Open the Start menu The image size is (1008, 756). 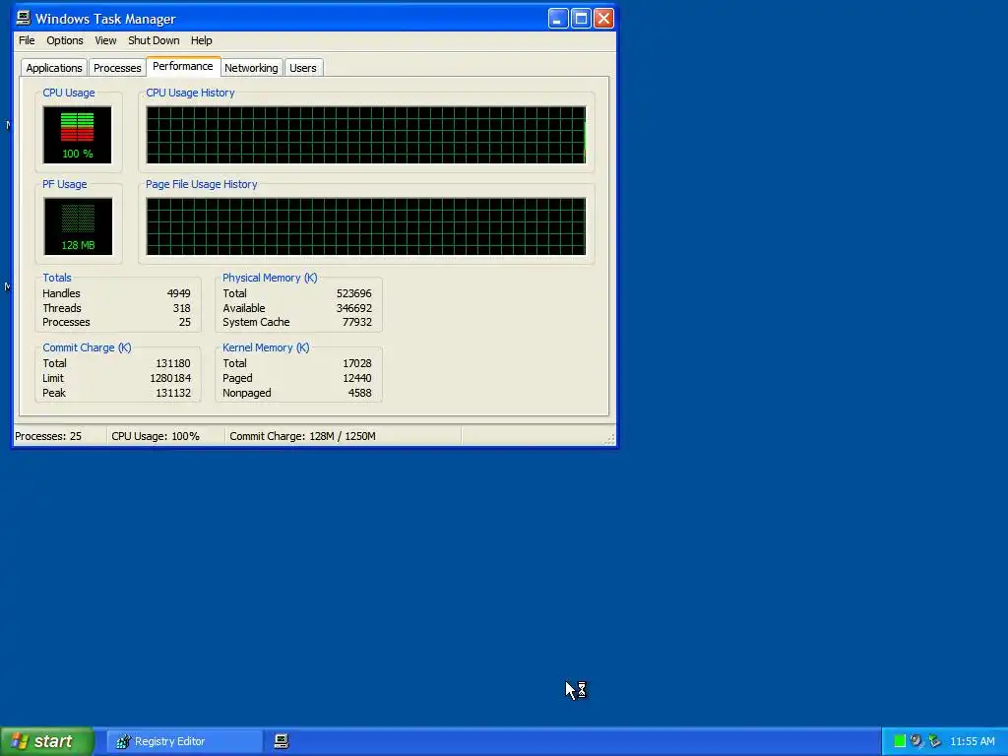[46, 741]
